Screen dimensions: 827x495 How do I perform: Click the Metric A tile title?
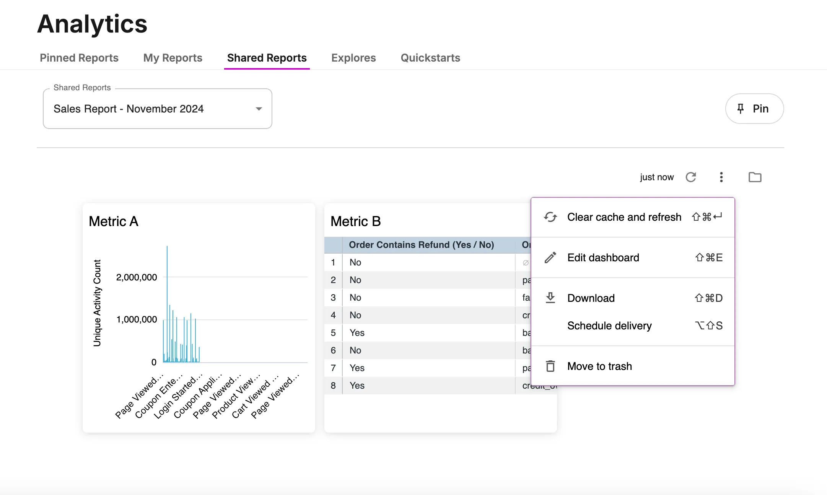coord(114,221)
